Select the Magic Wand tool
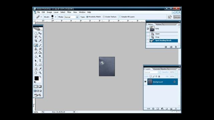 coord(40,37)
